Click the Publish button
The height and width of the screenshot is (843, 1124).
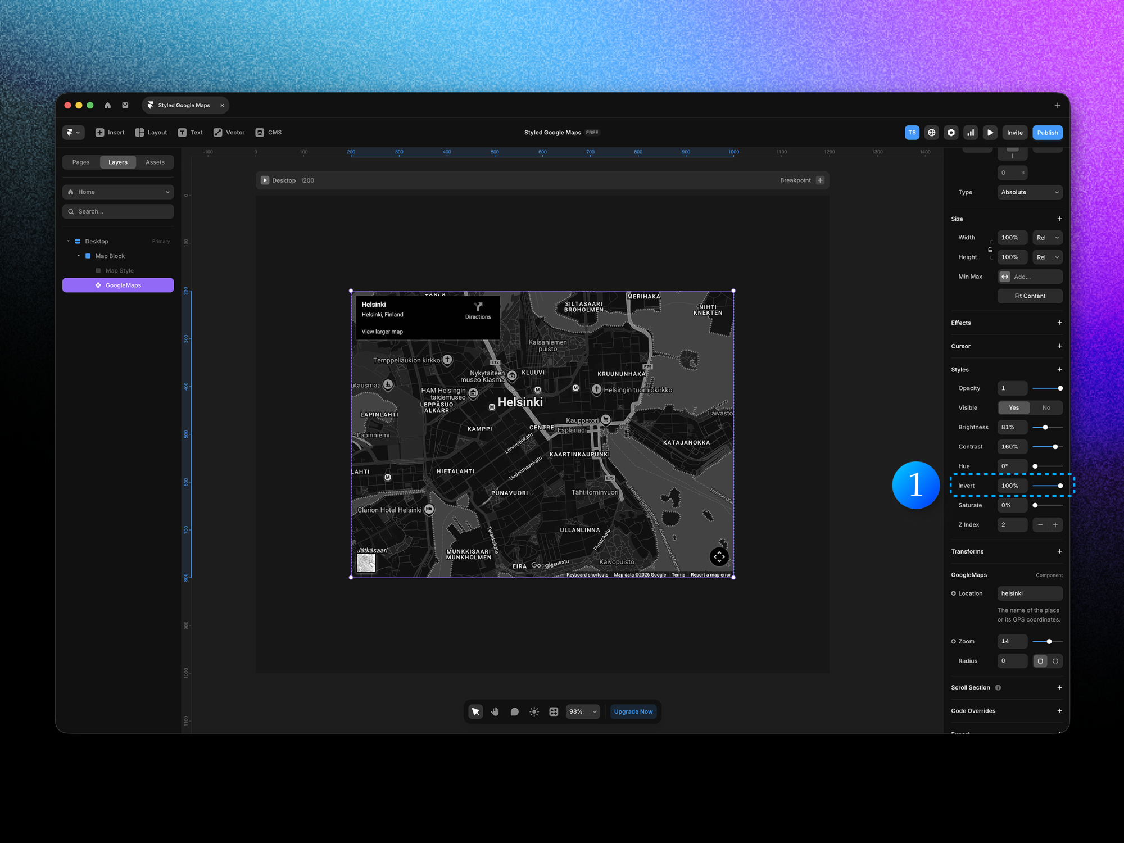(x=1047, y=132)
